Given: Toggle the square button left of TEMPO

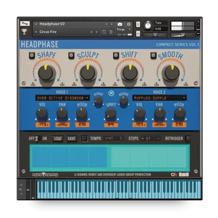Looking at the screenshot, I should 84,138.
